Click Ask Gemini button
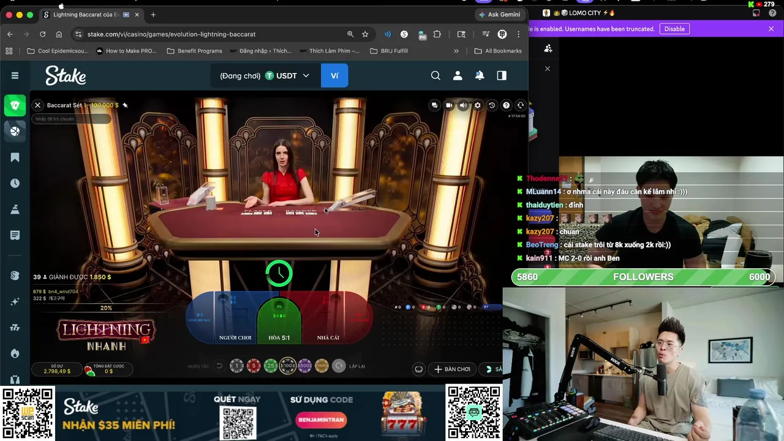This screenshot has height=441, width=784. click(x=500, y=15)
